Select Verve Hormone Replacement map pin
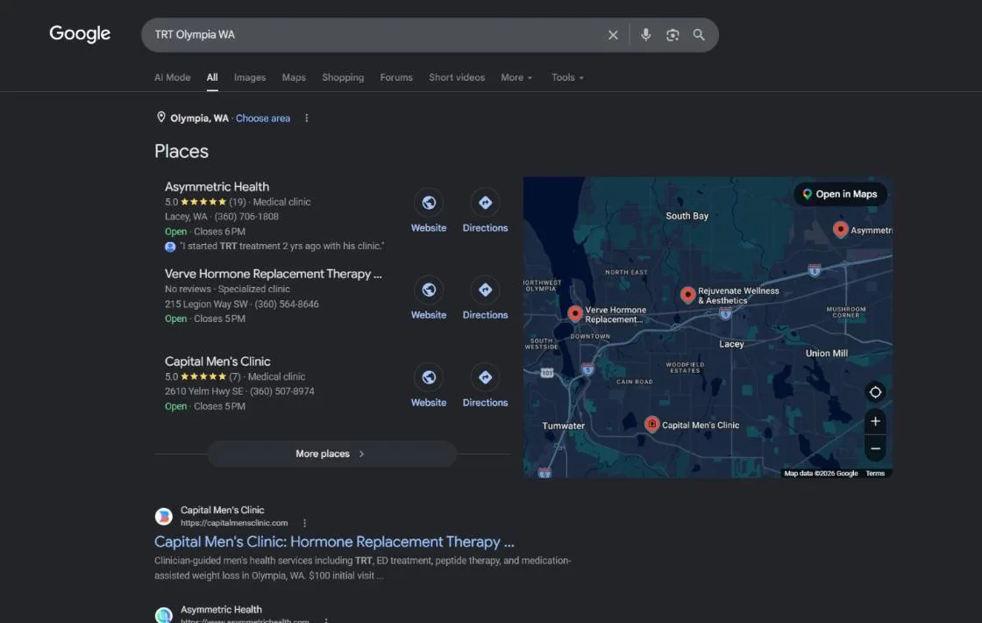This screenshot has height=623, width=982. coord(574,313)
